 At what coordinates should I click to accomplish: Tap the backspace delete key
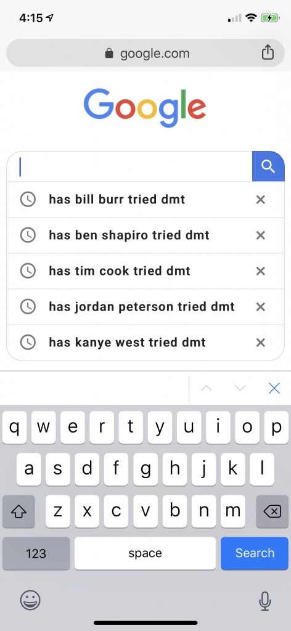point(272,511)
